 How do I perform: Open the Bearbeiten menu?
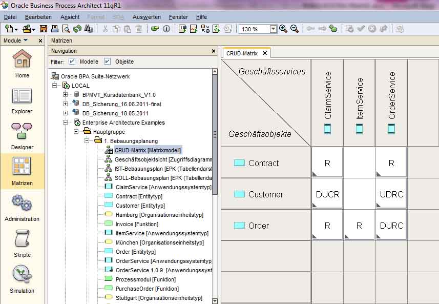tap(38, 17)
